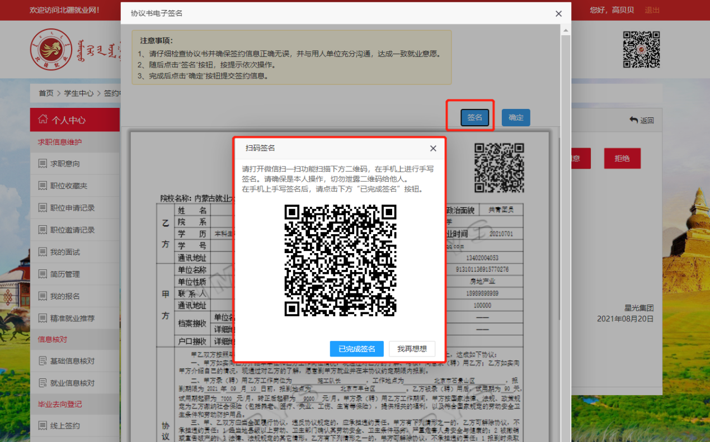This screenshot has width=710, height=442.
Task: Close the 协议书电子签名 window
Action: [558, 13]
